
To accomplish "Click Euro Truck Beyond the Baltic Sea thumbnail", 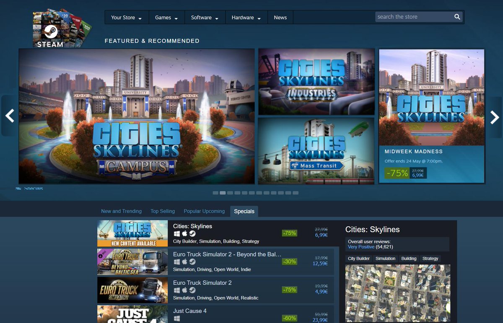I will click(132, 262).
